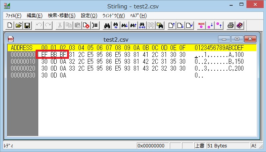Jump to end, page with down arrow
Image resolution: width=266 pixels, height=152 pixels.
[x=180, y=26]
